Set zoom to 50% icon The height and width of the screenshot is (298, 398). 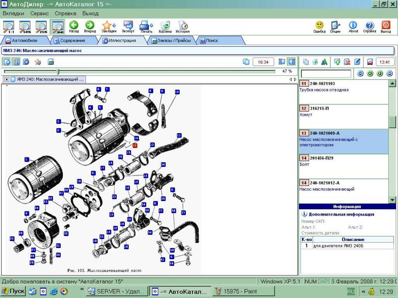25,27
